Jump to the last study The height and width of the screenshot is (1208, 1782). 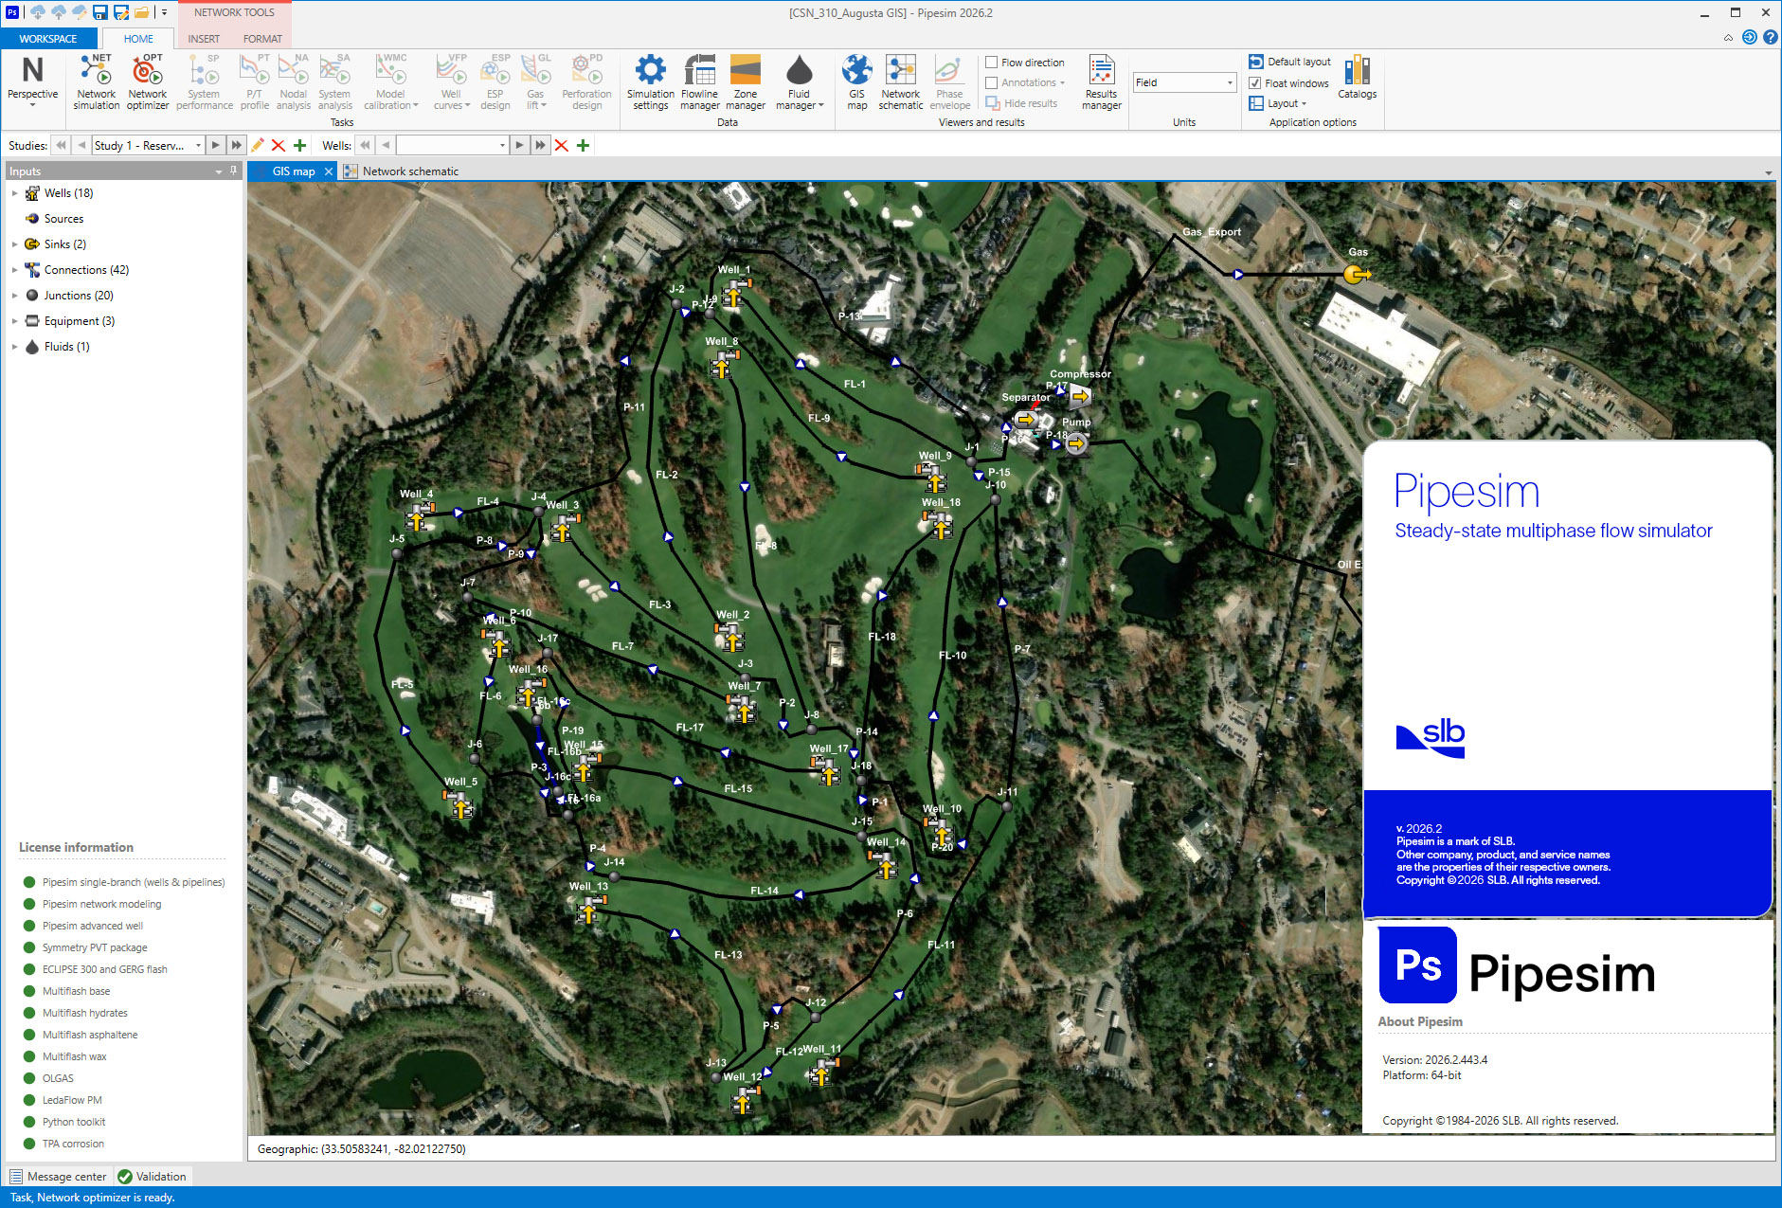pos(237,145)
